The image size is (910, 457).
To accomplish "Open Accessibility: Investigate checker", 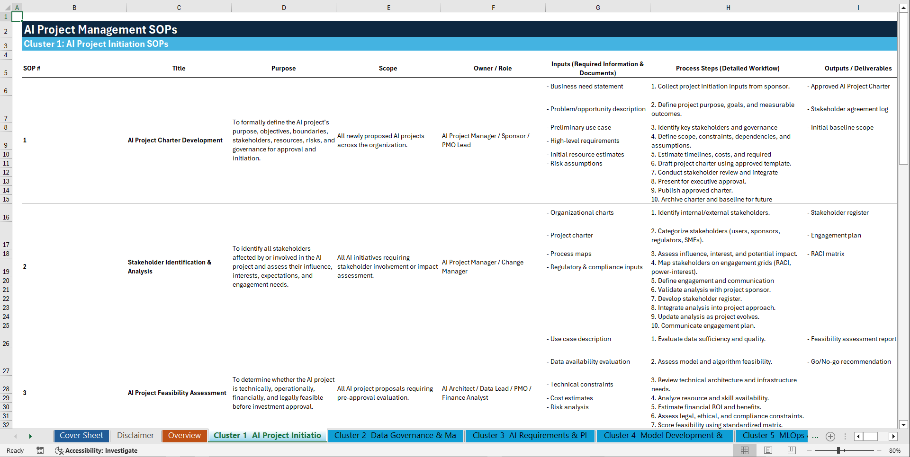I will click(97, 450).
